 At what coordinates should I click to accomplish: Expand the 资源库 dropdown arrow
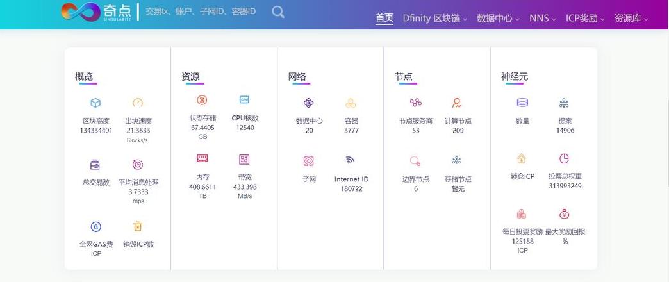pos(646,20)
